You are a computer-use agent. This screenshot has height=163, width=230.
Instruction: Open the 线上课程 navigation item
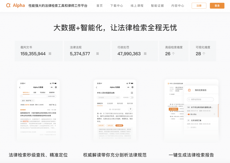(x=137, y=6)
